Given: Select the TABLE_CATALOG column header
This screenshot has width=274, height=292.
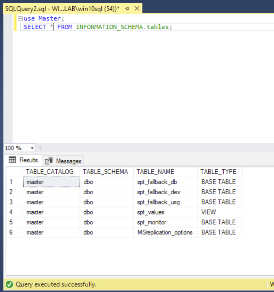Looking at the screenshot, I should click(x=50, y=172).
